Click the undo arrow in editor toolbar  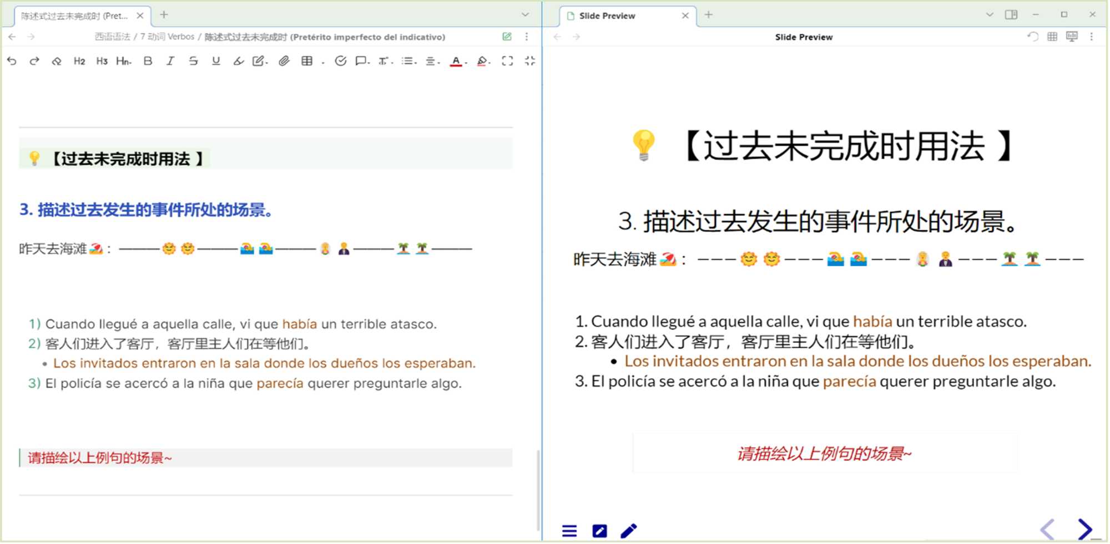(12, 61)
